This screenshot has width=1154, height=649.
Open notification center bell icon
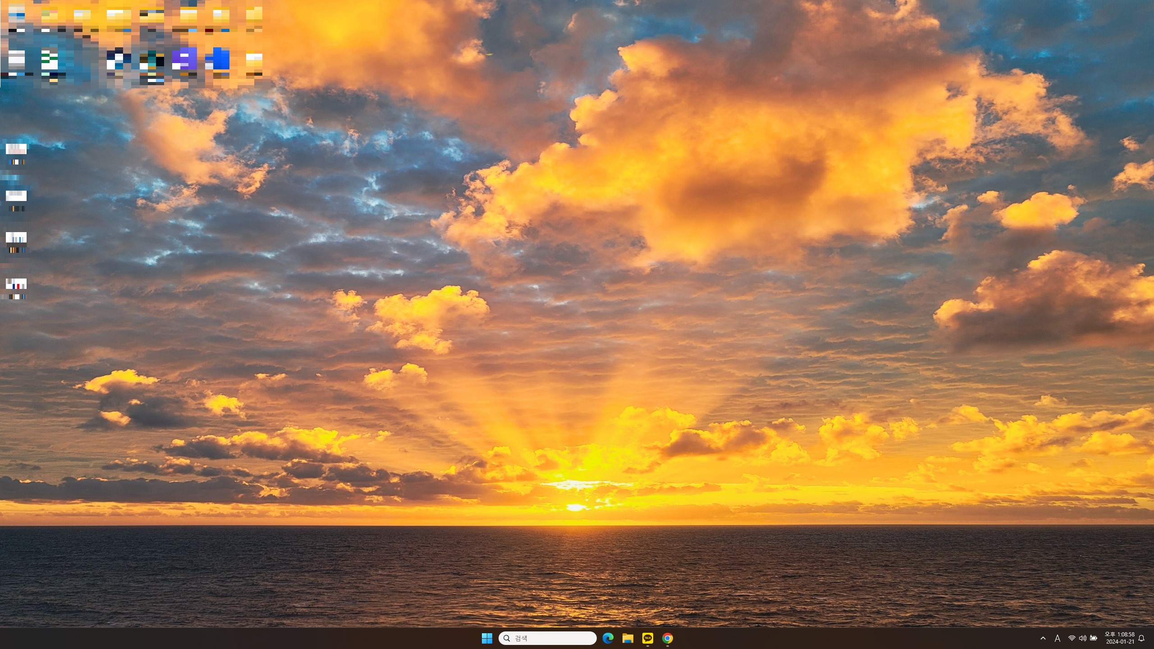[1142, 638]
